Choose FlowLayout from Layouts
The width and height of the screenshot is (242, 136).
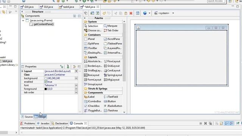coord(112,61)
